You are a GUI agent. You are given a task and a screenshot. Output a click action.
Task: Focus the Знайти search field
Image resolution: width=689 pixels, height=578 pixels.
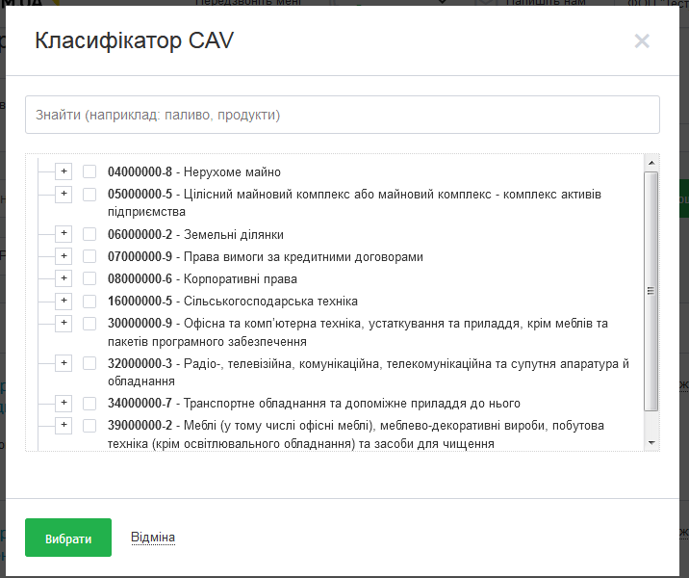point(342,115)
